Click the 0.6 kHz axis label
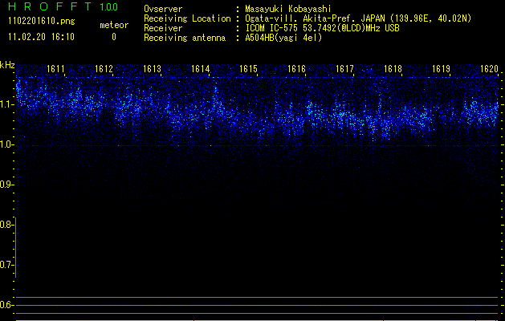The height and width of the screenshot is (321, 505). coord(6,305)
